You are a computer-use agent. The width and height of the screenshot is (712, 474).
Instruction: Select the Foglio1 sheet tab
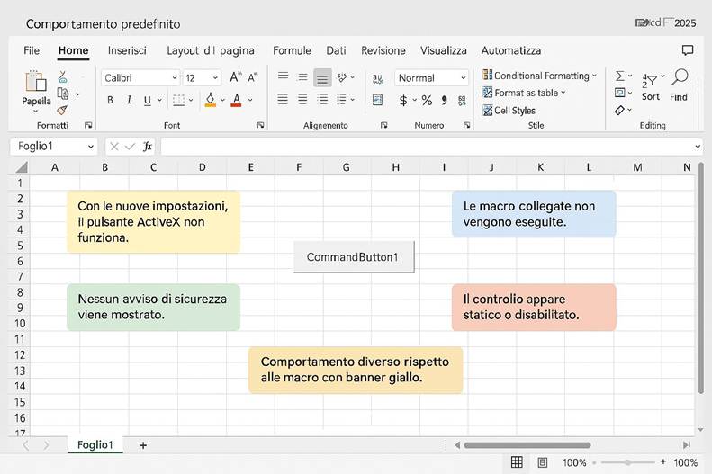pos(95,444)
